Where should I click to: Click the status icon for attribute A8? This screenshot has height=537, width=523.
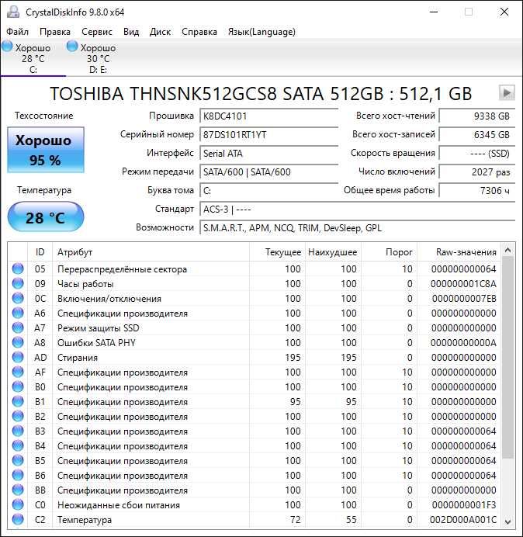tap(18, 342)
